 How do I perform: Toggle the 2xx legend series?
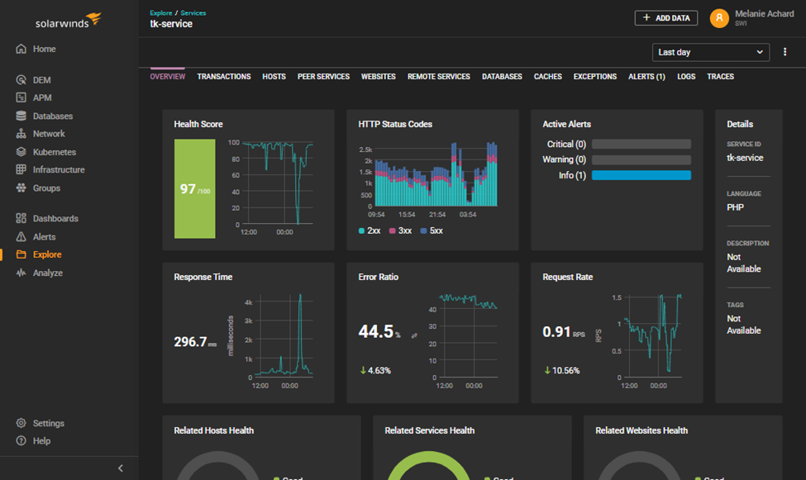pos(370,230)
